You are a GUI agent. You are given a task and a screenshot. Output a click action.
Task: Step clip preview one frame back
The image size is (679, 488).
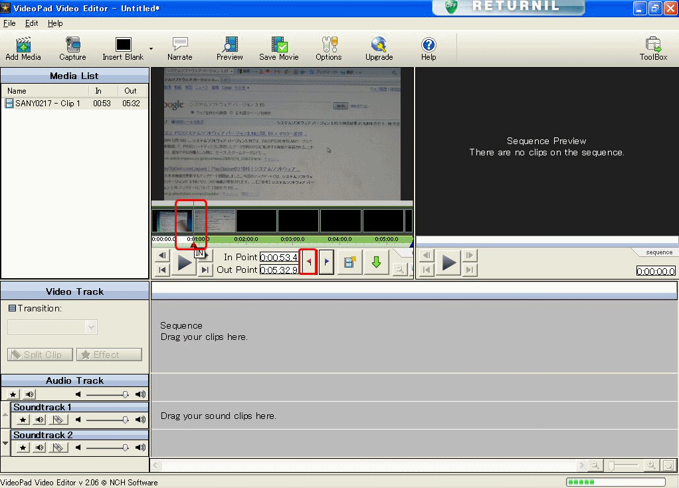point(162,256)
